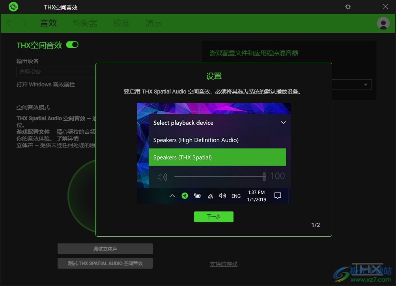Open the 选择设备 output device dropdown
Viewport: 396px width, 286px height.
pos(56,72)
